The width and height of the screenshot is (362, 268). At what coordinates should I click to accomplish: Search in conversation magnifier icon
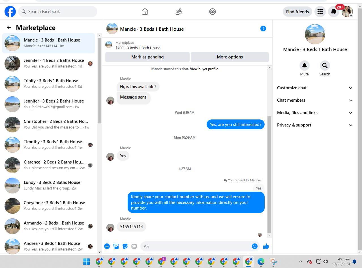pyautogui.click(x=325, y=66)
